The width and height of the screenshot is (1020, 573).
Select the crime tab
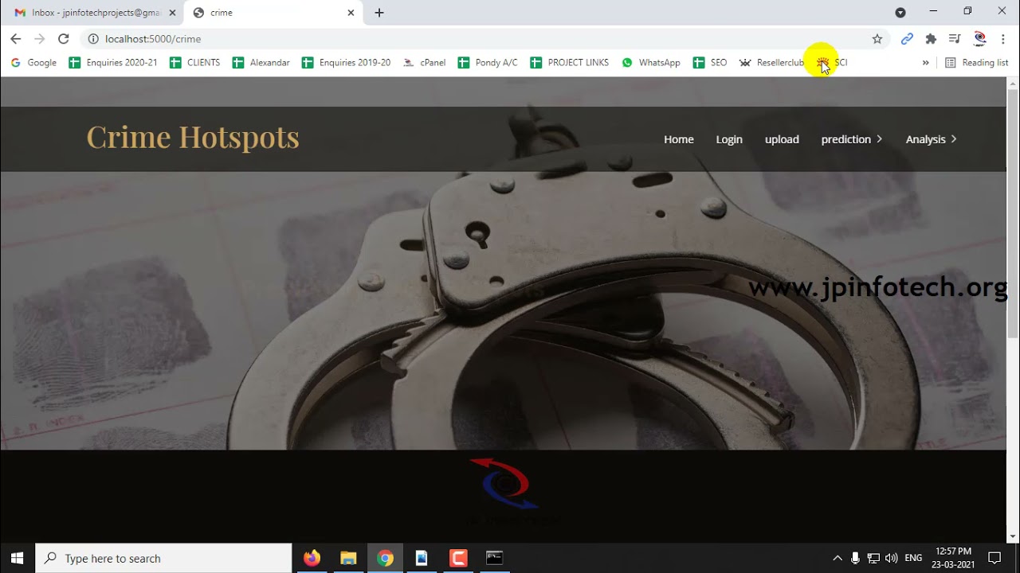(273, 13)
